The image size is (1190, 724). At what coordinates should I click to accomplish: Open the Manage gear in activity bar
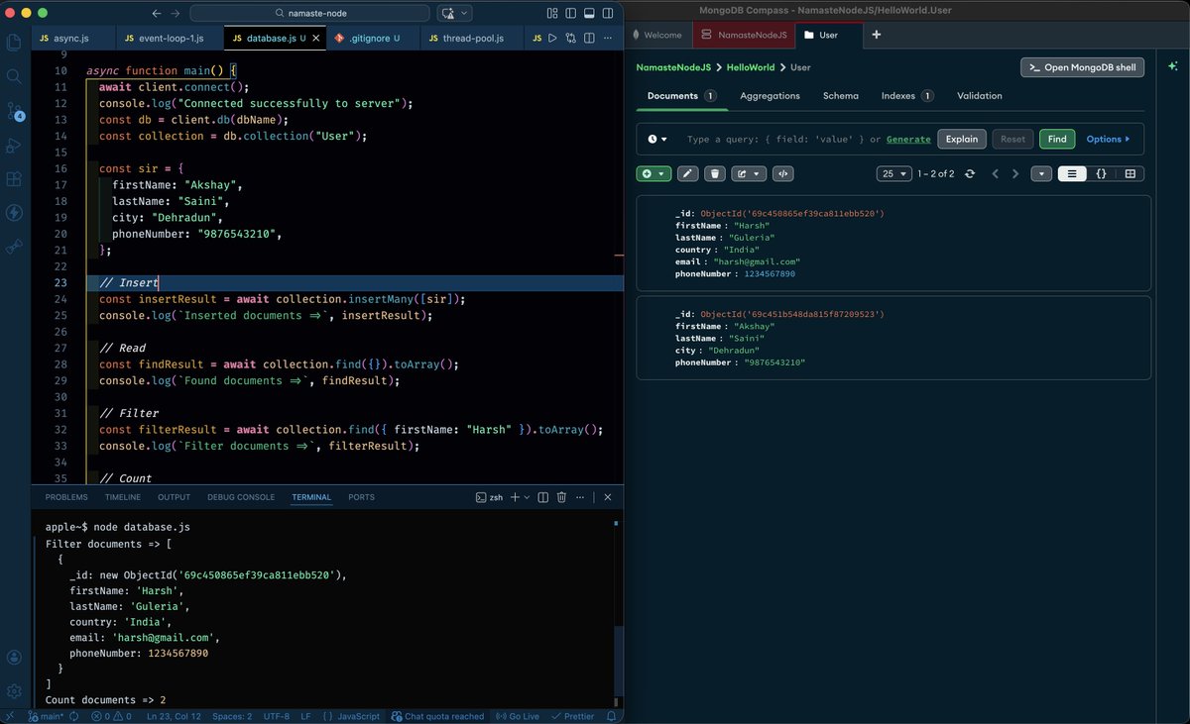14,690
